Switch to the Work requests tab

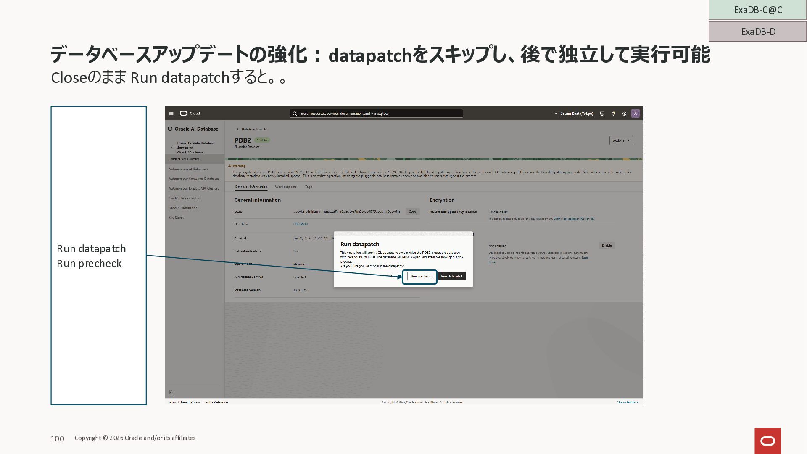[x=285, y=187]
